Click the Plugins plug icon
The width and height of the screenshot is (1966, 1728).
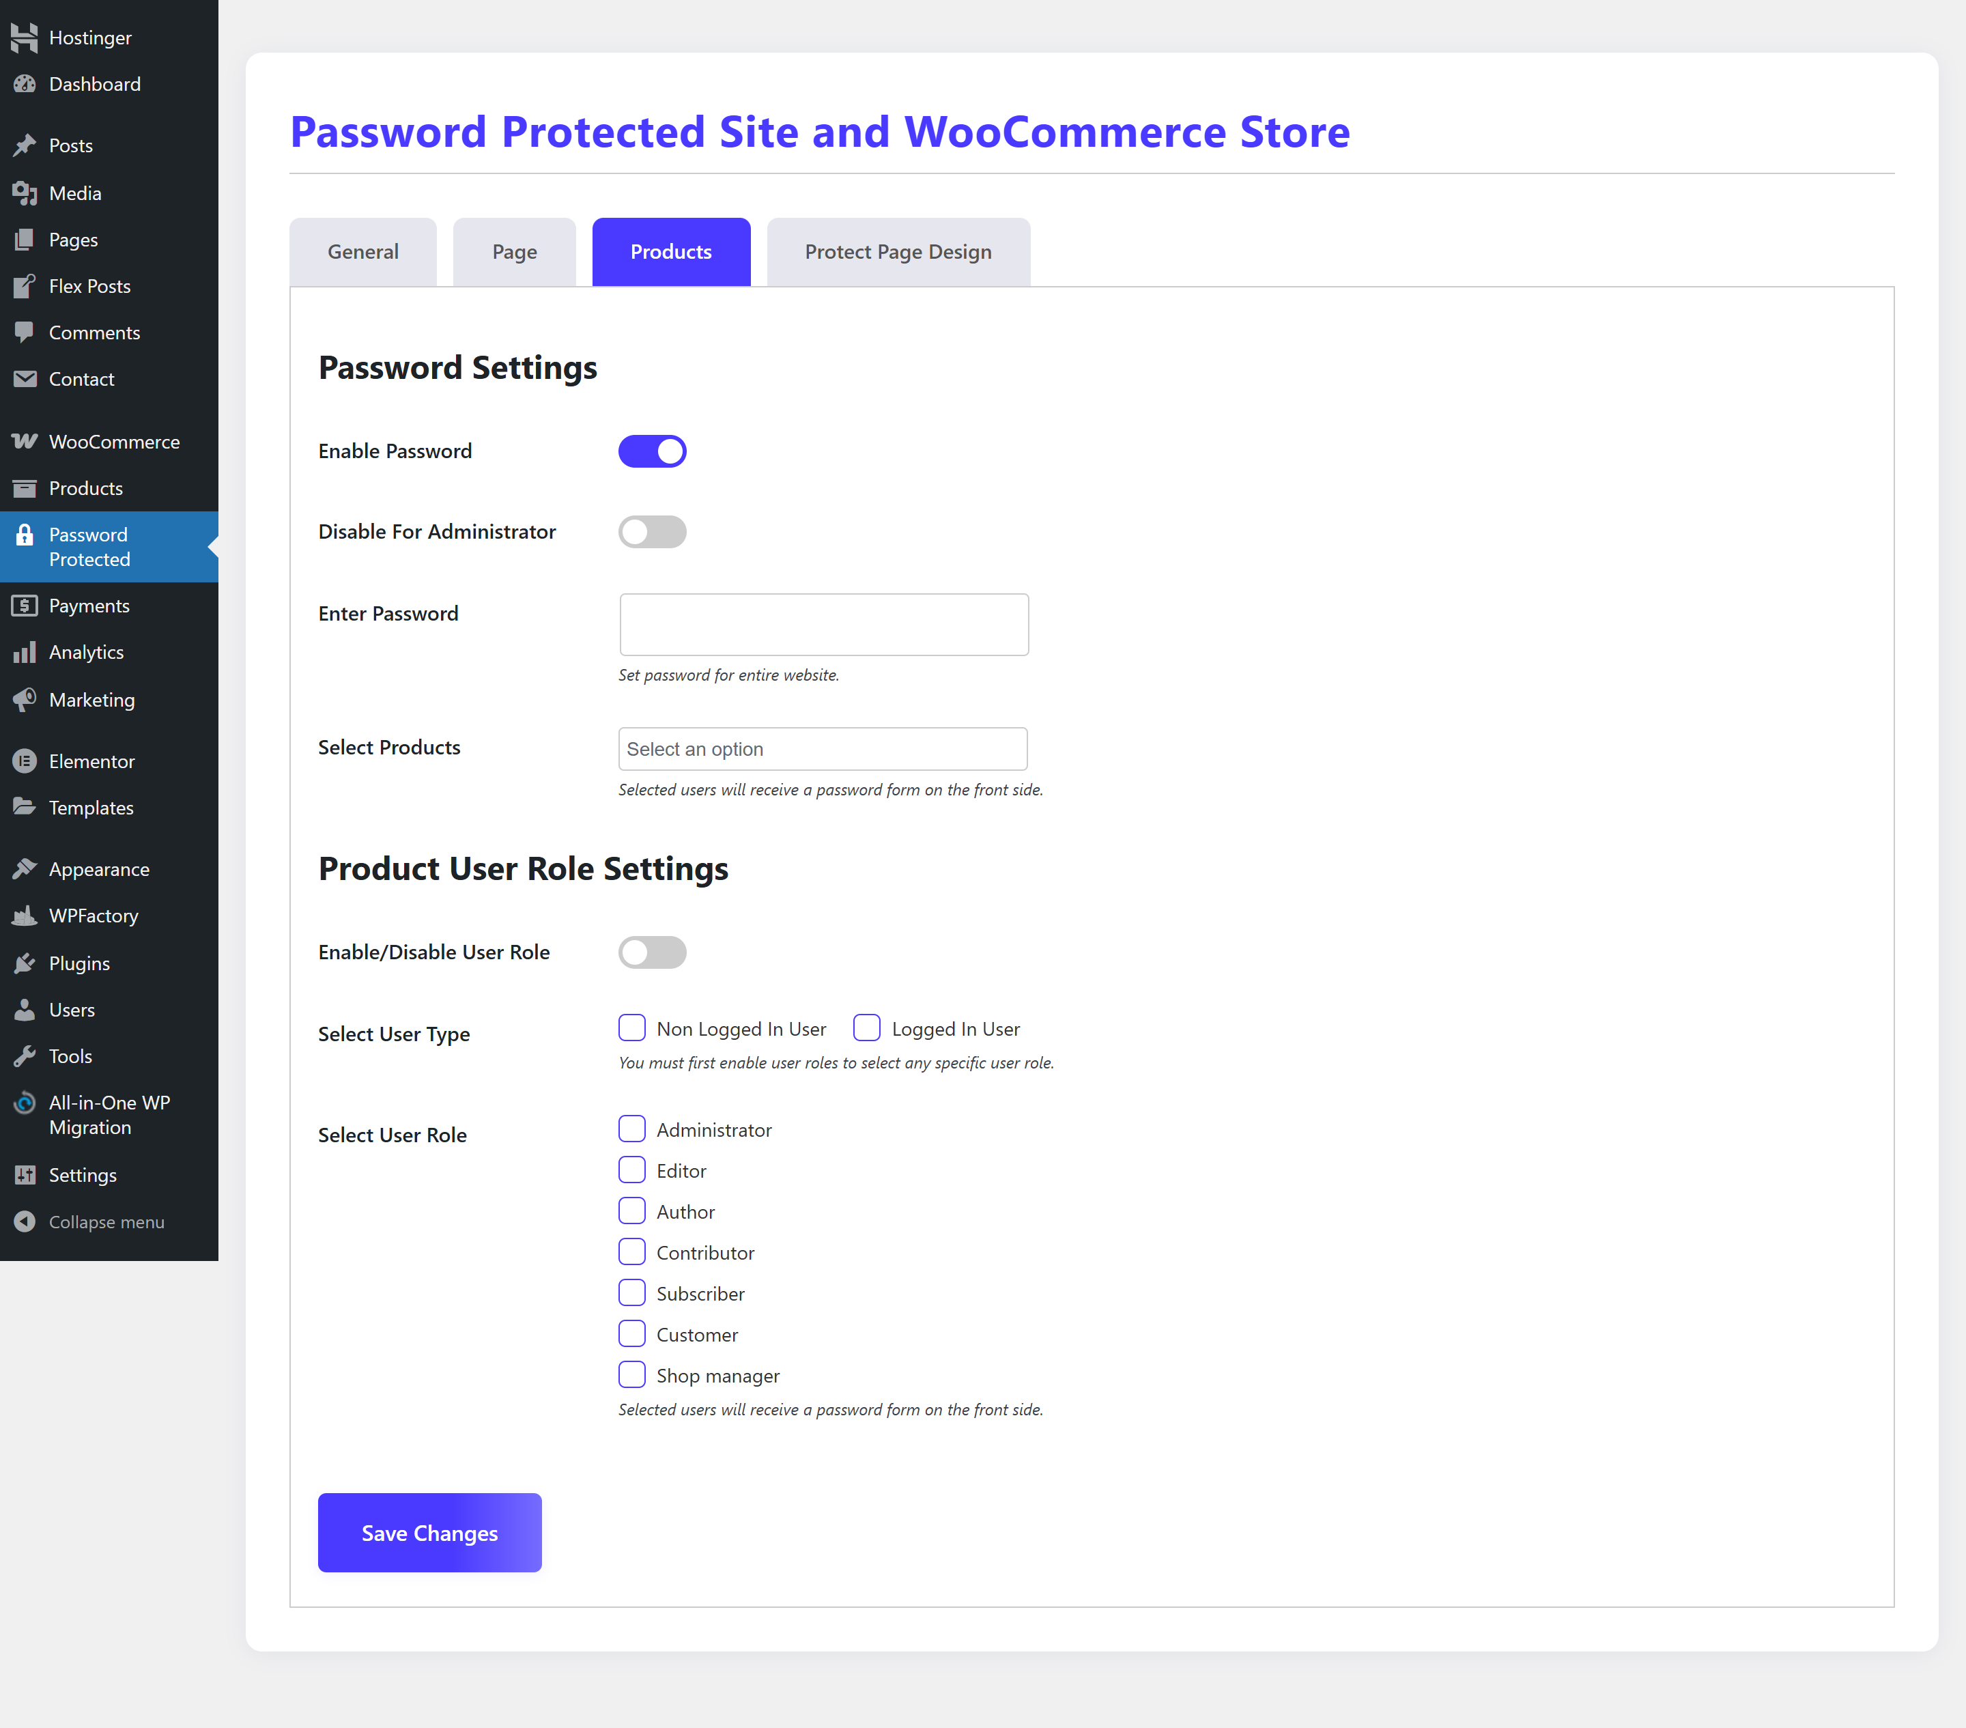[x=25, y=963]
